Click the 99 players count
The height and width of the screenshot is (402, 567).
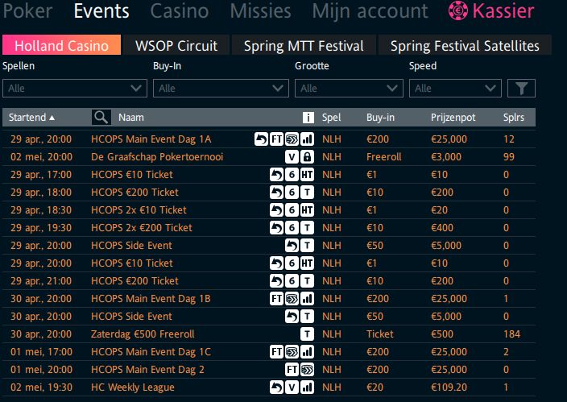pyautogui.click(x=509, y=156)
